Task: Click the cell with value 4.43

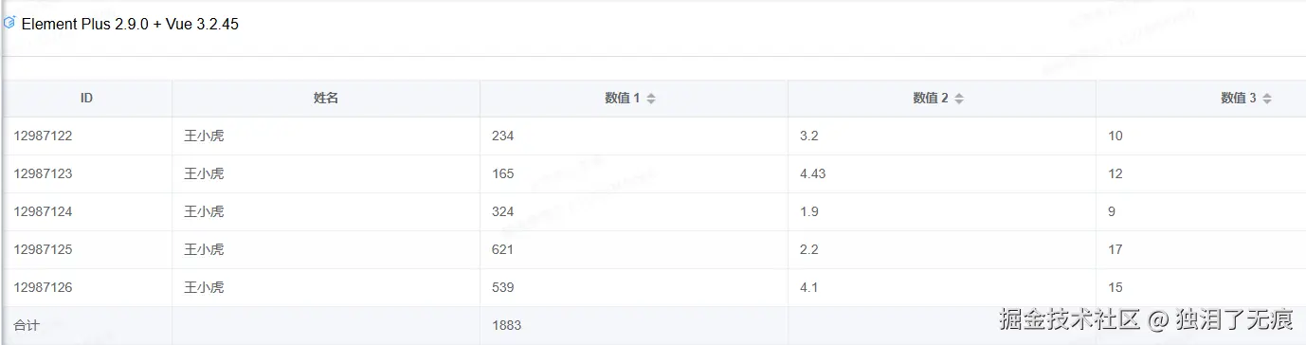Action: tap(941, 174)
